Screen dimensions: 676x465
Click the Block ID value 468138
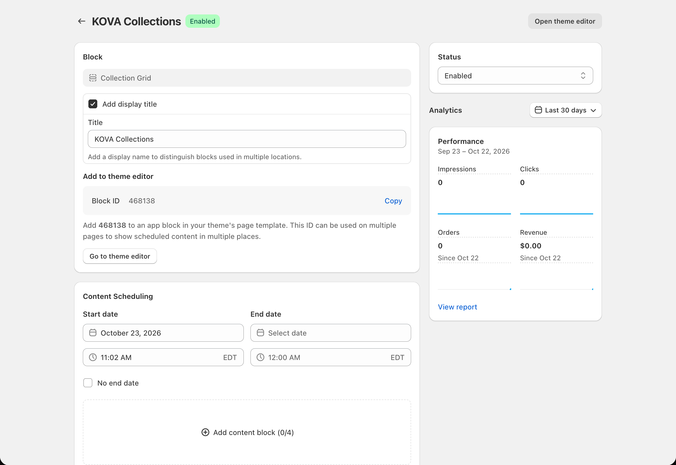point(142,201)
